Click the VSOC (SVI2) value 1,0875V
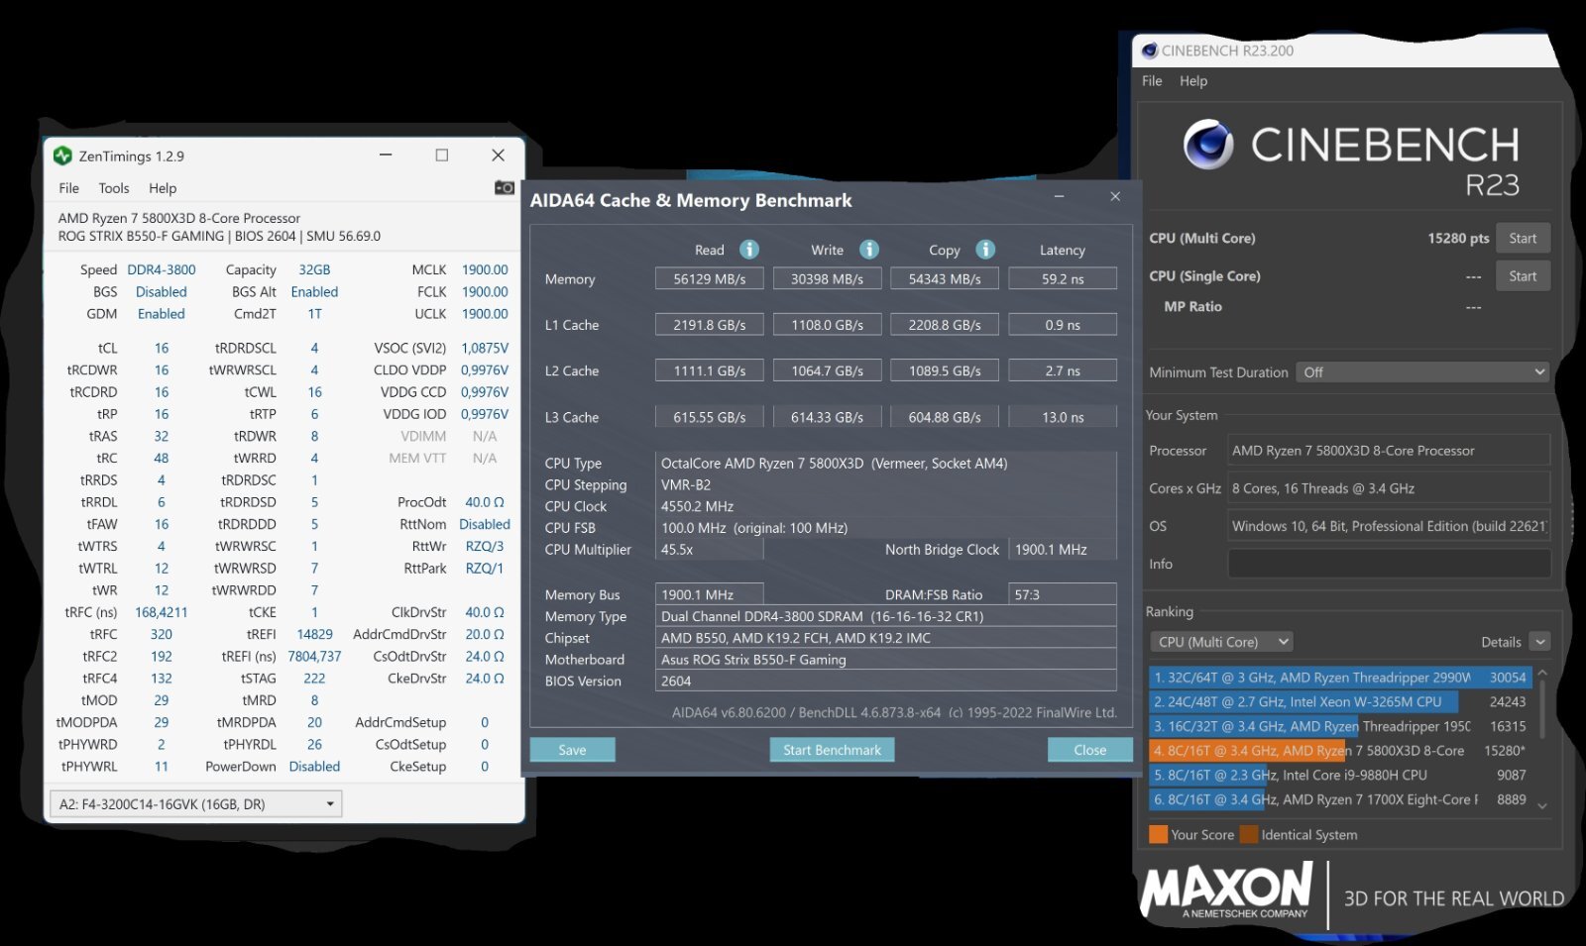 485,348
